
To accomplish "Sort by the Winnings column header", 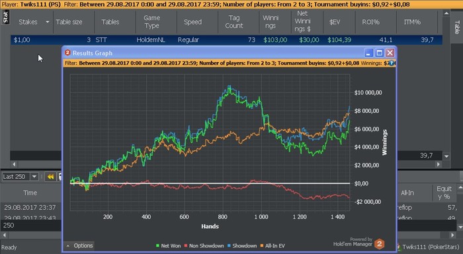I will tap(271, 22).
